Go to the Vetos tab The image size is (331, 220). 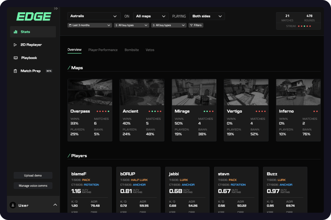(150, 50)
